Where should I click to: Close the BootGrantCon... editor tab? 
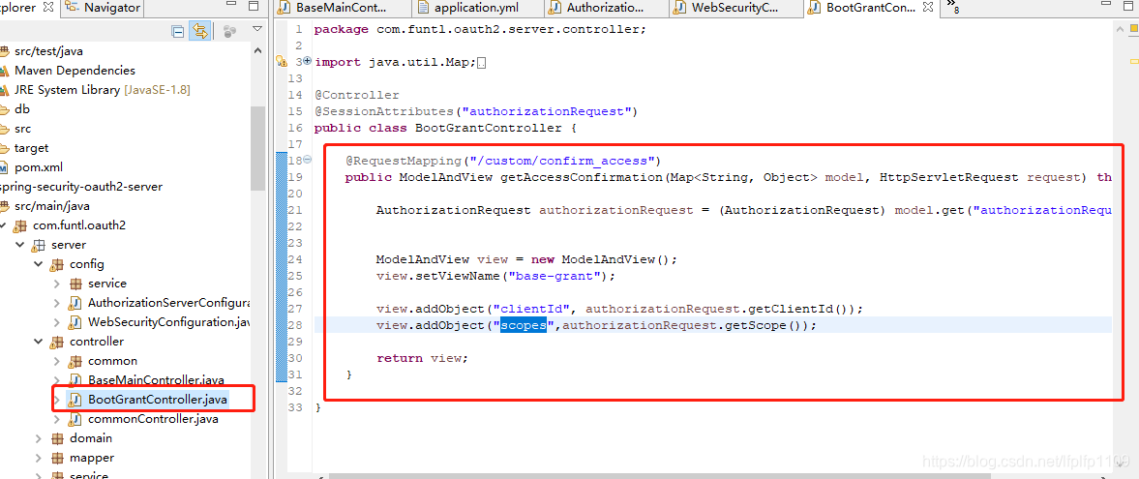point(928,8)
